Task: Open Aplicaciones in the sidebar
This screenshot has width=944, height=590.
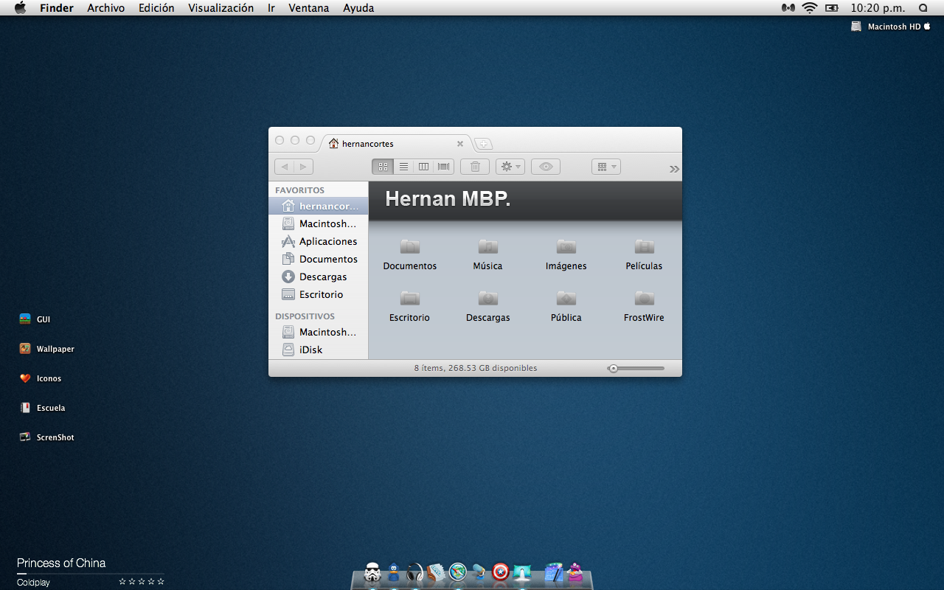Action: point(319,241)
